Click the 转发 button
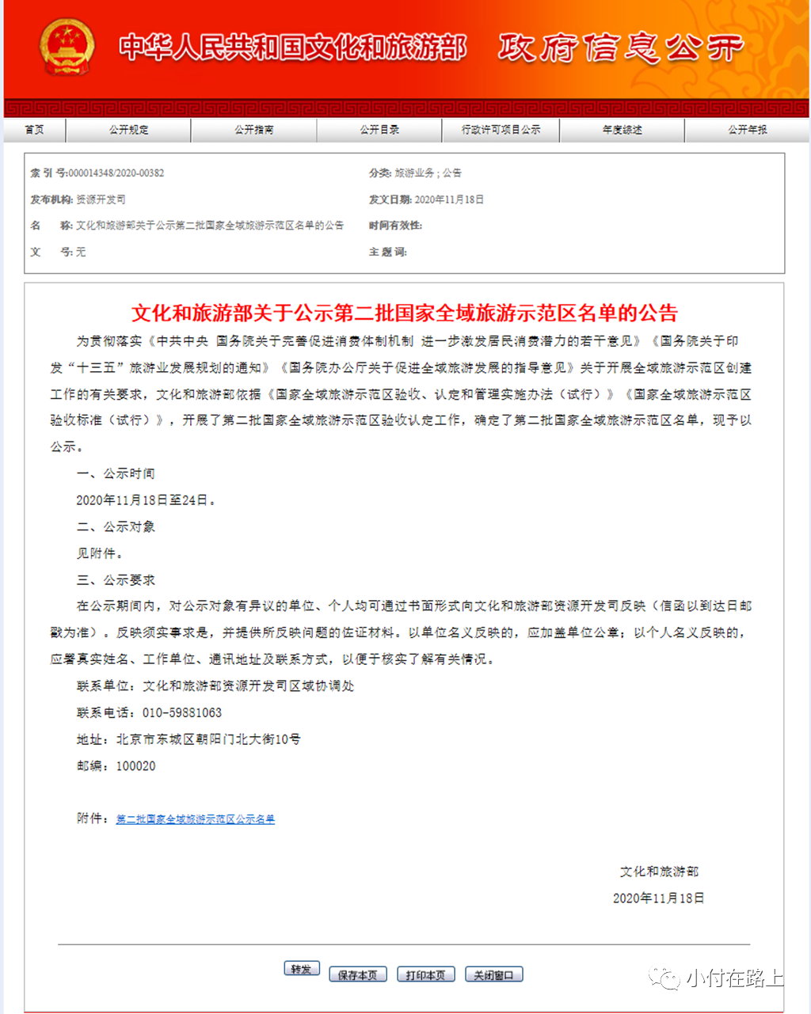 (x=301, y=970)
